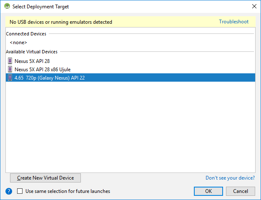The height and width of the screenshot is (200, 261).
Task: Click the Connected Devices section header
Action: click(x=26, y=34)
